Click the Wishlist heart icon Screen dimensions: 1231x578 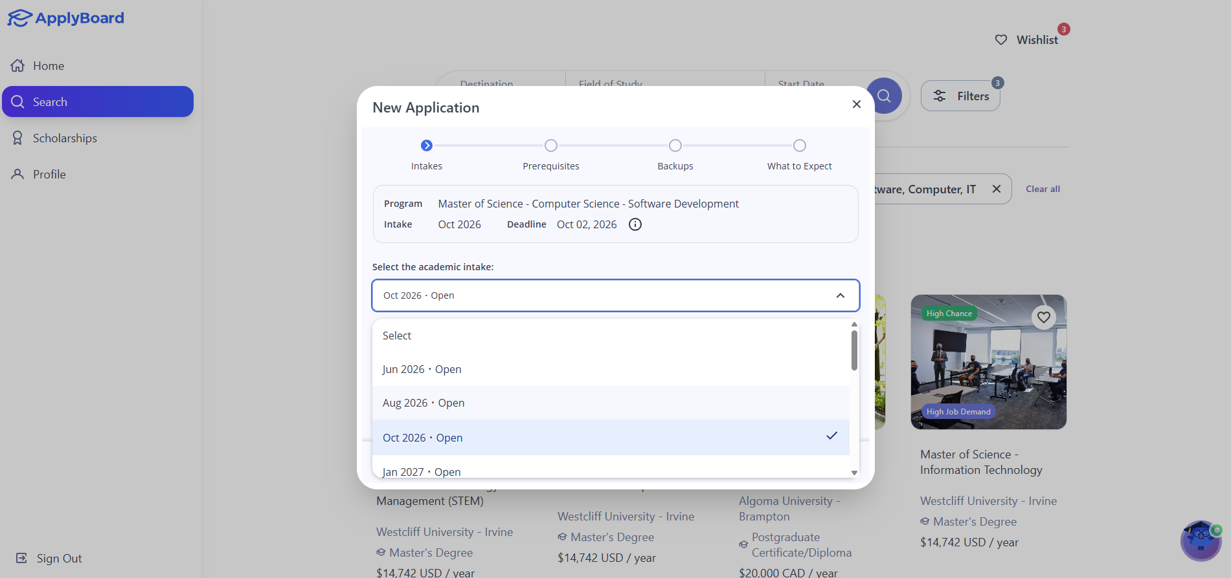[1001, 40]
